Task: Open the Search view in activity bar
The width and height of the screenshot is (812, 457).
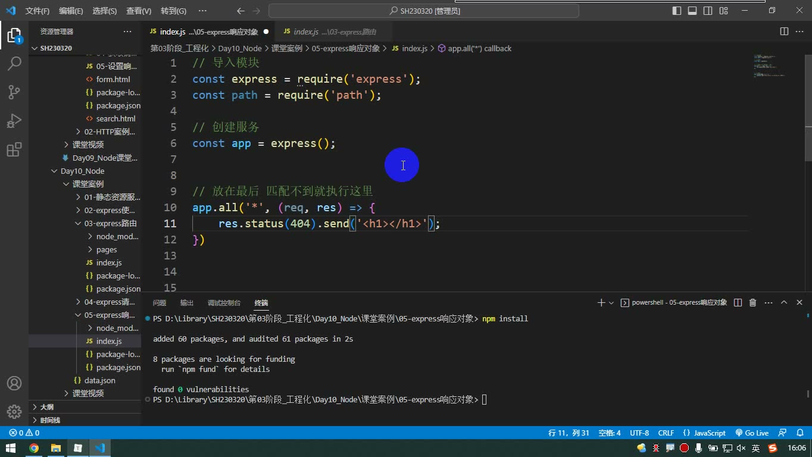Action: (14, 63)
